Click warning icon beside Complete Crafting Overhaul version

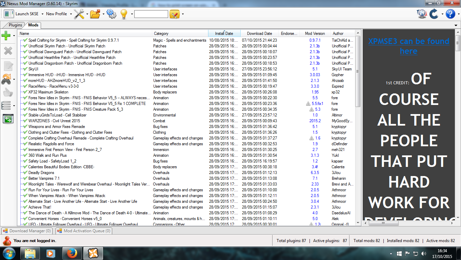pos(311,138)
